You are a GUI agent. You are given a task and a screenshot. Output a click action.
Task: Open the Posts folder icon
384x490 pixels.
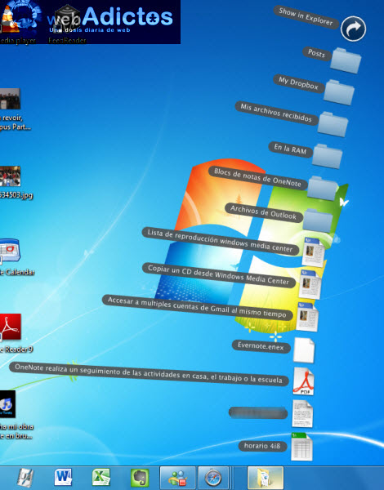point(346,60)
